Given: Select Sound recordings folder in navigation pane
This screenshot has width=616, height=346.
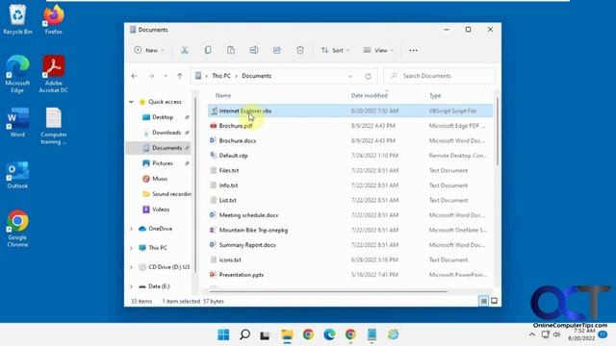Looking at the screenshot, I should tap(167, 194).
